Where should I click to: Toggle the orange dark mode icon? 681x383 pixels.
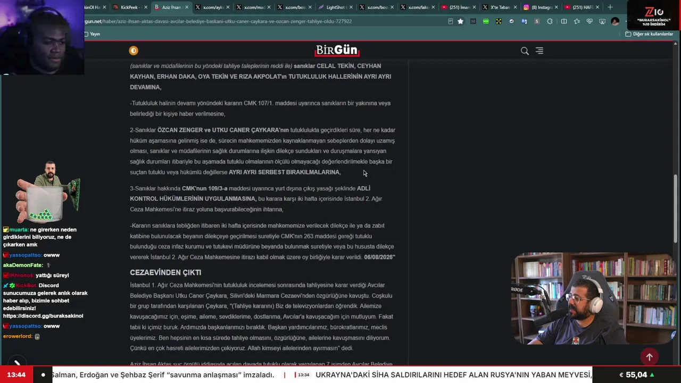coord(134,51)
